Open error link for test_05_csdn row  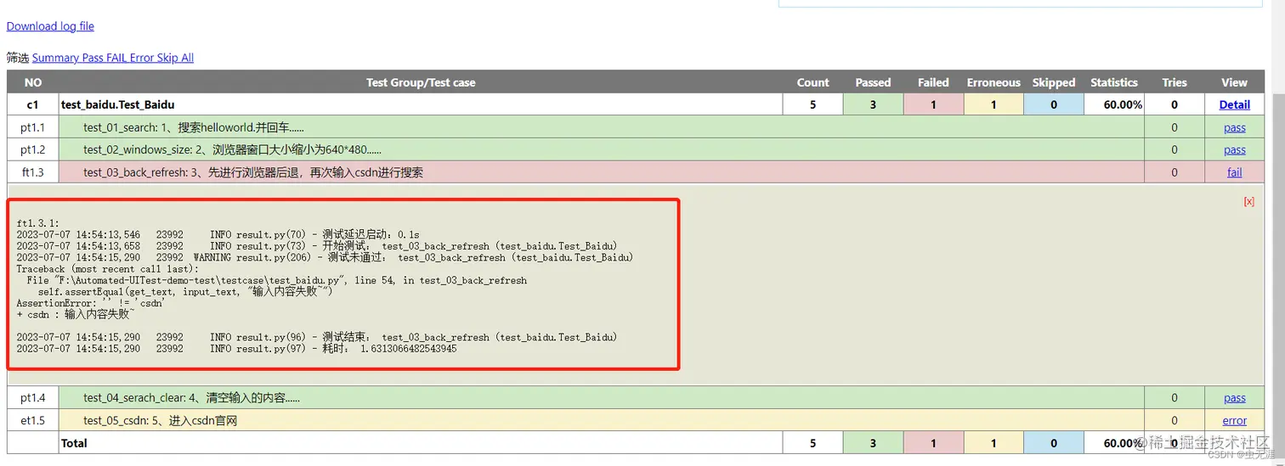click(x=1234, y=420)
